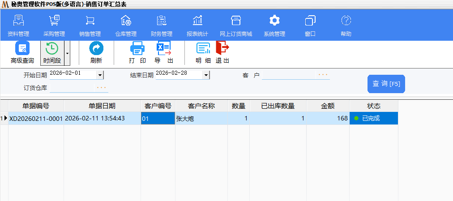The width and height of the screenshot is (453, 201).
Task: Open order details with 明细 icon
Action: 203,52
